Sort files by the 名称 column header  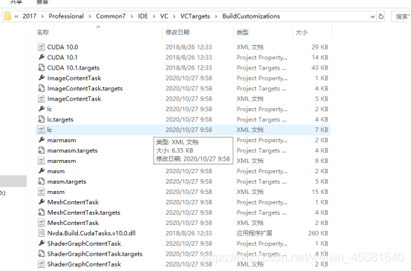(43, 32)
